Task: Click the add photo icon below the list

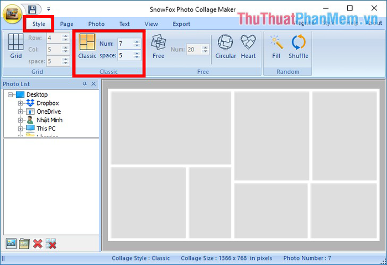Action: 11,243
